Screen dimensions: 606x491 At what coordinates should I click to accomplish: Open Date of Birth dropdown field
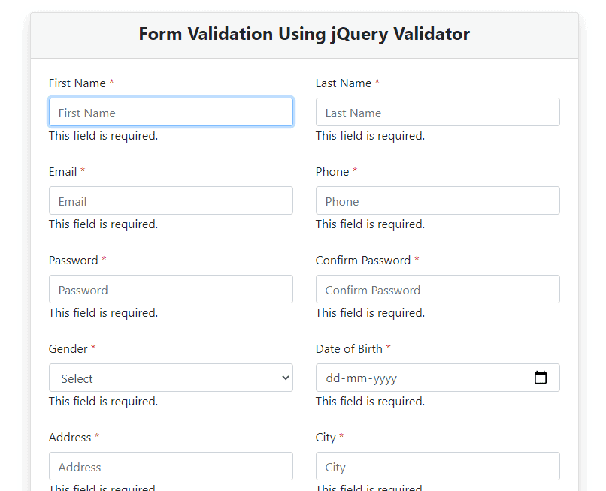(x=438, y=378)
